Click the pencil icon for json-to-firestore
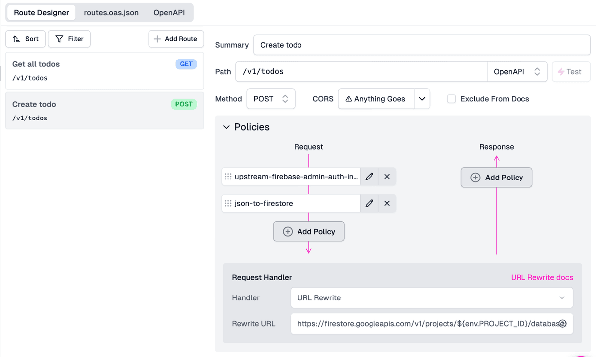Image resolution: width=596 pixels, height=357 pixels. (369, 203)
